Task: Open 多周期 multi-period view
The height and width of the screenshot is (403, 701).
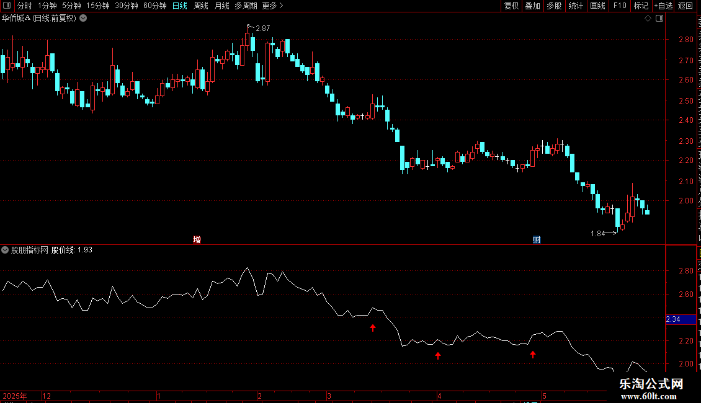Action: (246, 6)
